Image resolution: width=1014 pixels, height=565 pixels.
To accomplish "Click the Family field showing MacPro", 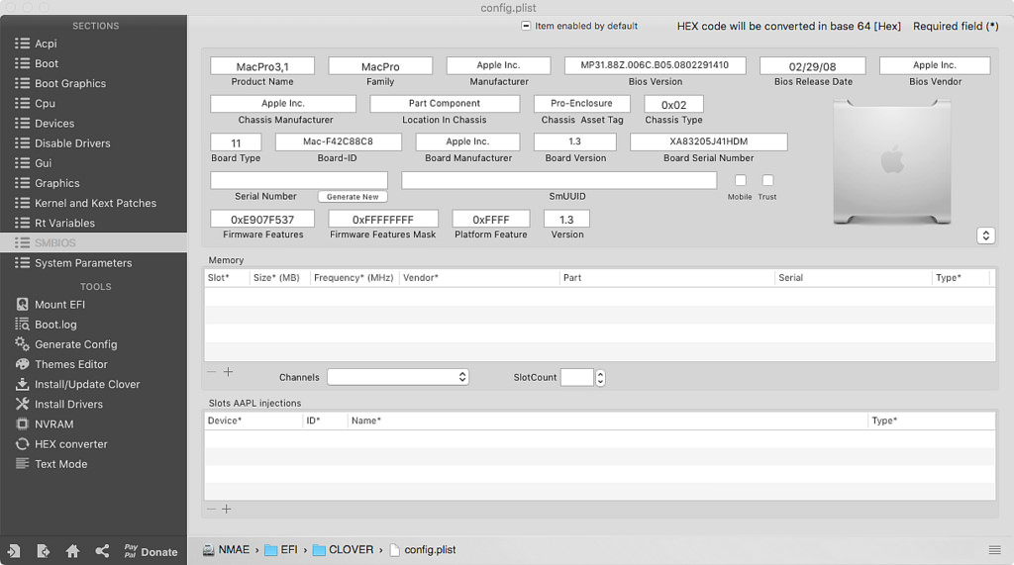I will (380, 66).
